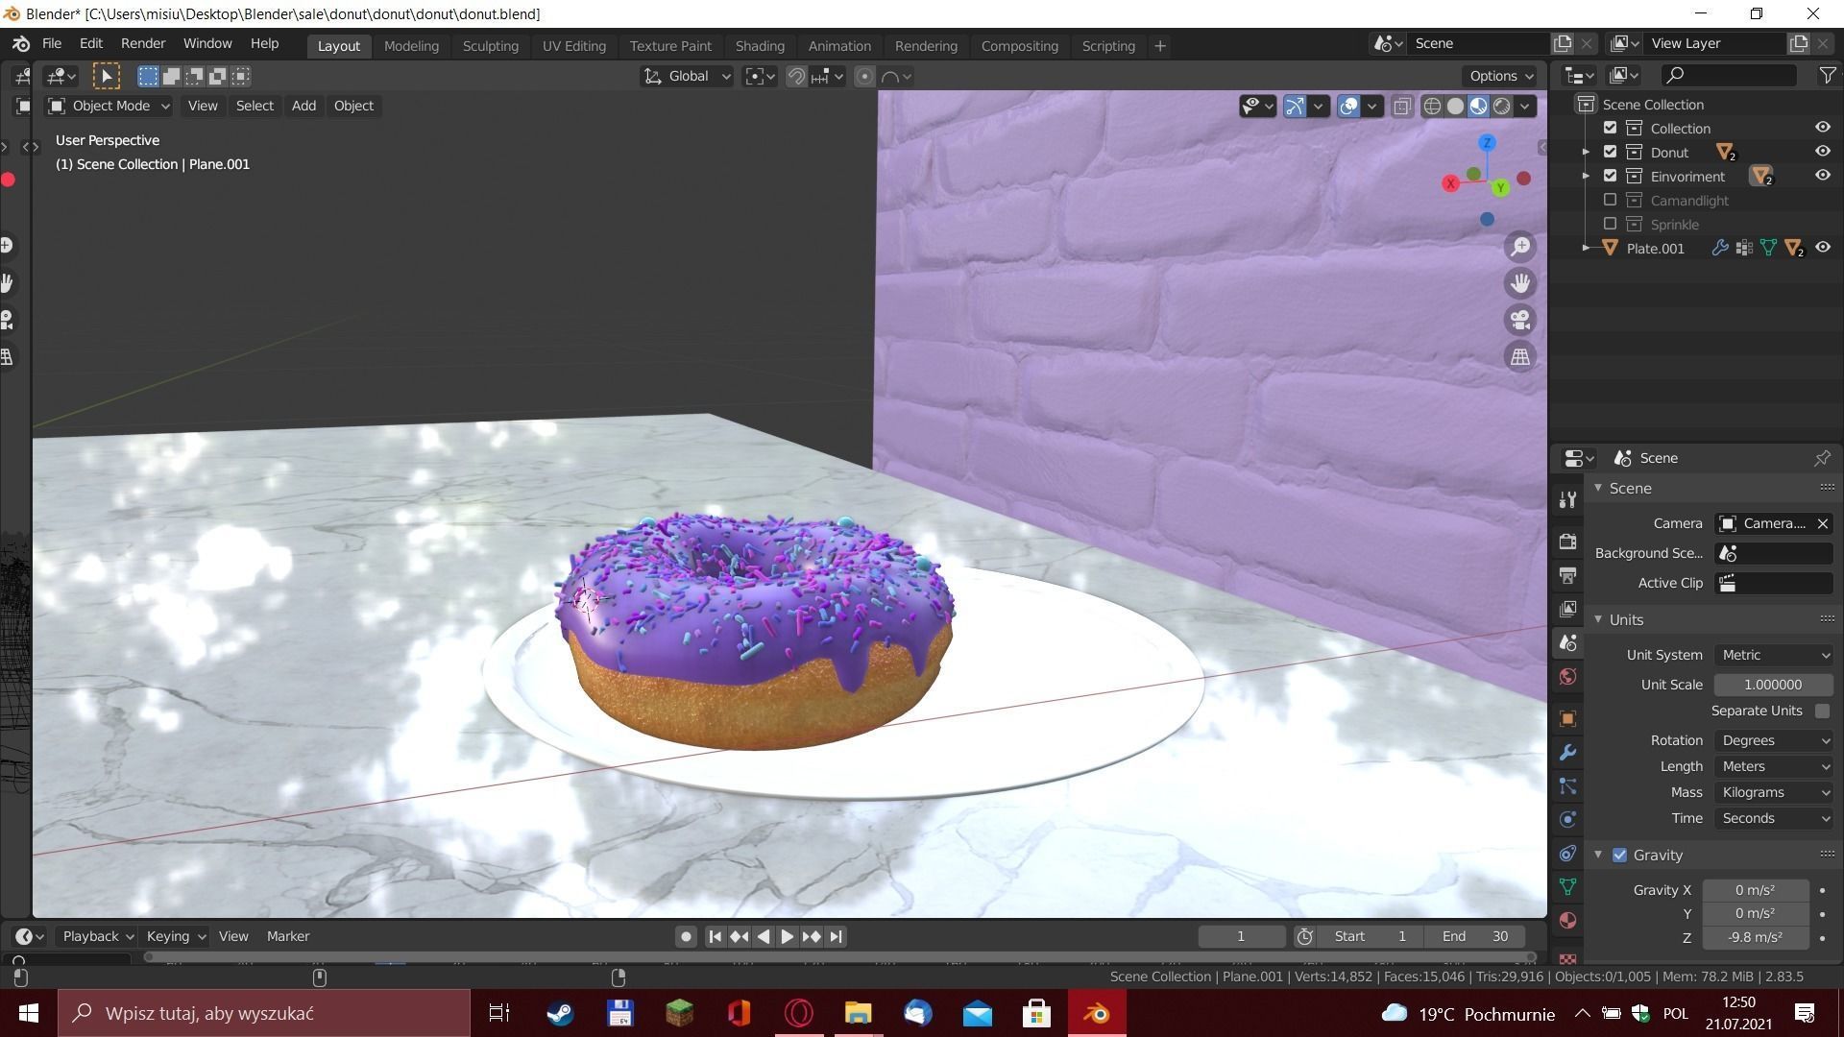Click the Blender icon in the taskbar
The image size is (1844, 1037).
tap(1097, 1013)
